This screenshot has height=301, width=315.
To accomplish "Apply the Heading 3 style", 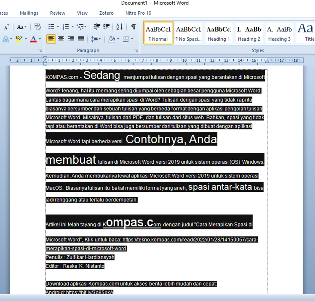I will pos(280,33).
